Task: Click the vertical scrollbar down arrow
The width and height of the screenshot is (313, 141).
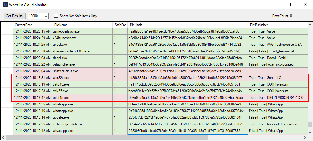Action: pos(310,132)
